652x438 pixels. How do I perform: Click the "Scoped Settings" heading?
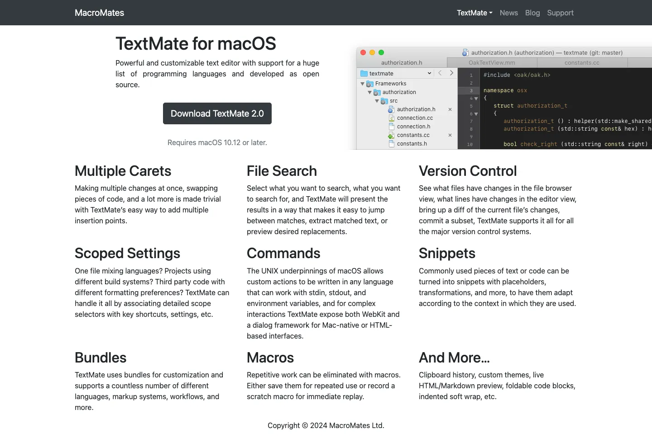click(127, 253)
